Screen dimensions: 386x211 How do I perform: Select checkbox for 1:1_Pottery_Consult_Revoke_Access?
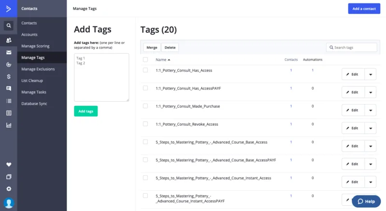coord(145,124)
